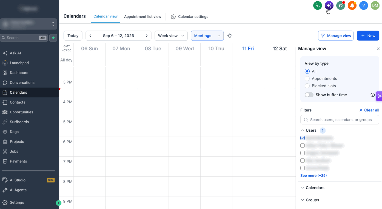Screen dimensions: 382x209
Task: Open Calendar settings
Action: point(189,17)
